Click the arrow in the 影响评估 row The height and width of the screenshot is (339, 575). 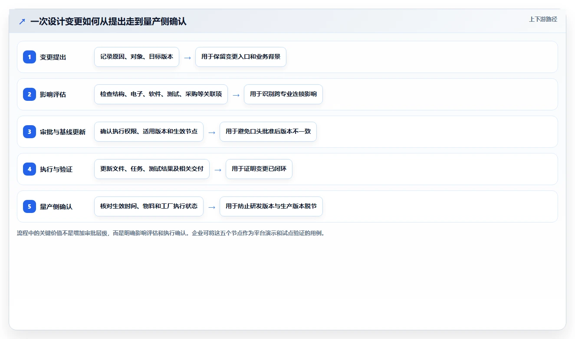pyautogui.click(x=236, y=95)
